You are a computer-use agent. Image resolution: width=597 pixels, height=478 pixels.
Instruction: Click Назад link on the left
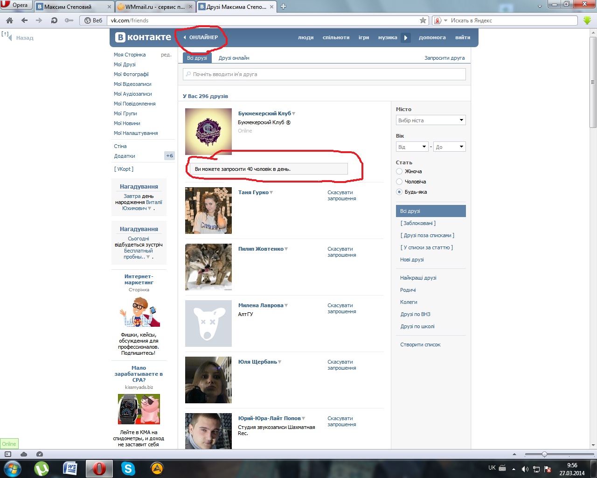click(x=24, y=38)
